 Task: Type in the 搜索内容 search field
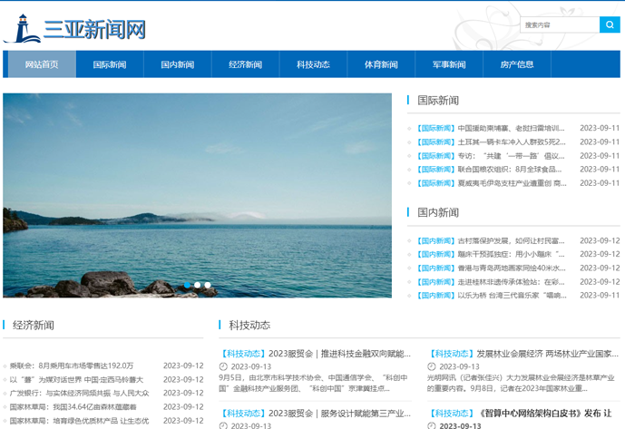coord(560,24)
